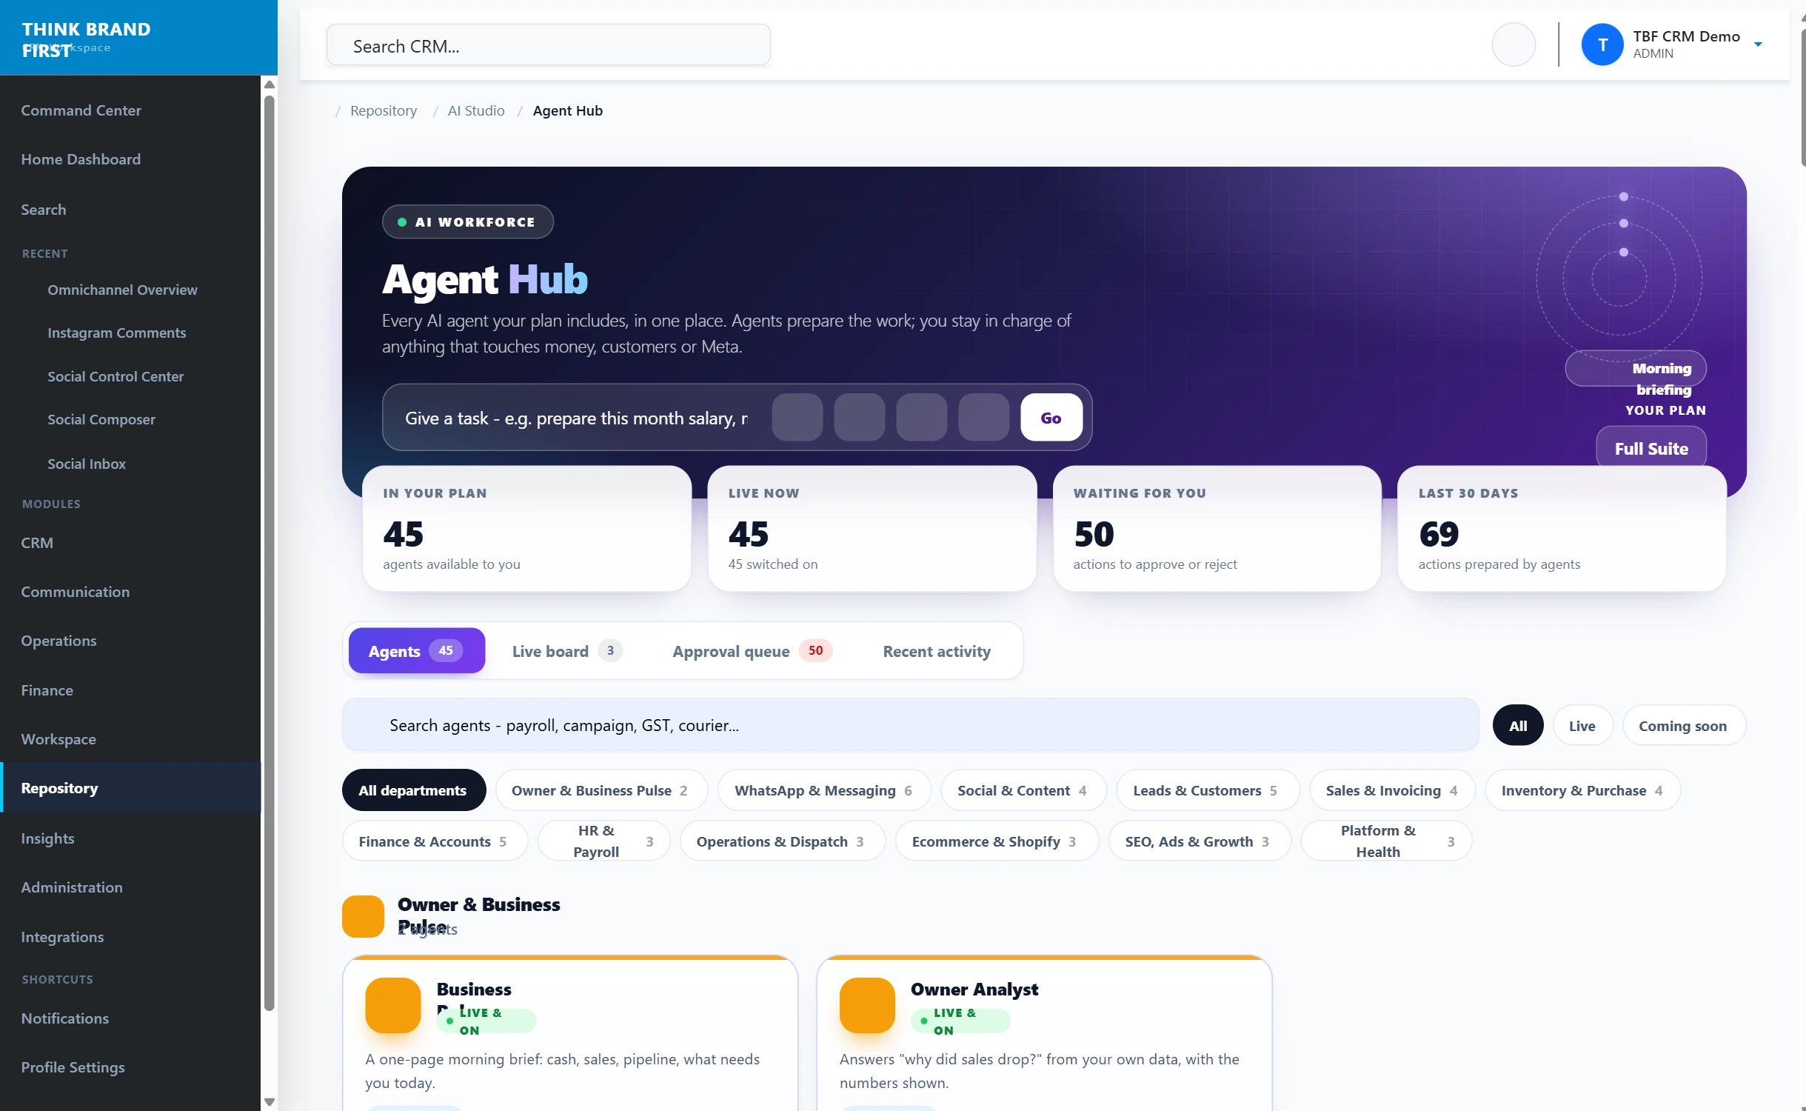Go to Repository breadcrumb link
1806x1111 pixels.
384,110
